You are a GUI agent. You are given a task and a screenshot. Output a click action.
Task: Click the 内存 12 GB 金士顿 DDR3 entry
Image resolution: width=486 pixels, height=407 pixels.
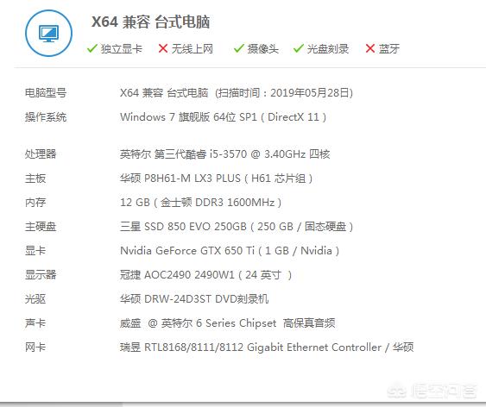point(200,203)
